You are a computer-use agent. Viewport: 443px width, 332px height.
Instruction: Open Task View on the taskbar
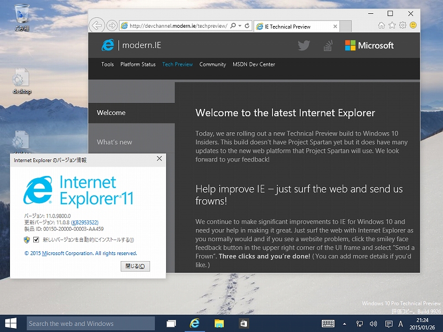pyautogui.click(x=171, y=324)
